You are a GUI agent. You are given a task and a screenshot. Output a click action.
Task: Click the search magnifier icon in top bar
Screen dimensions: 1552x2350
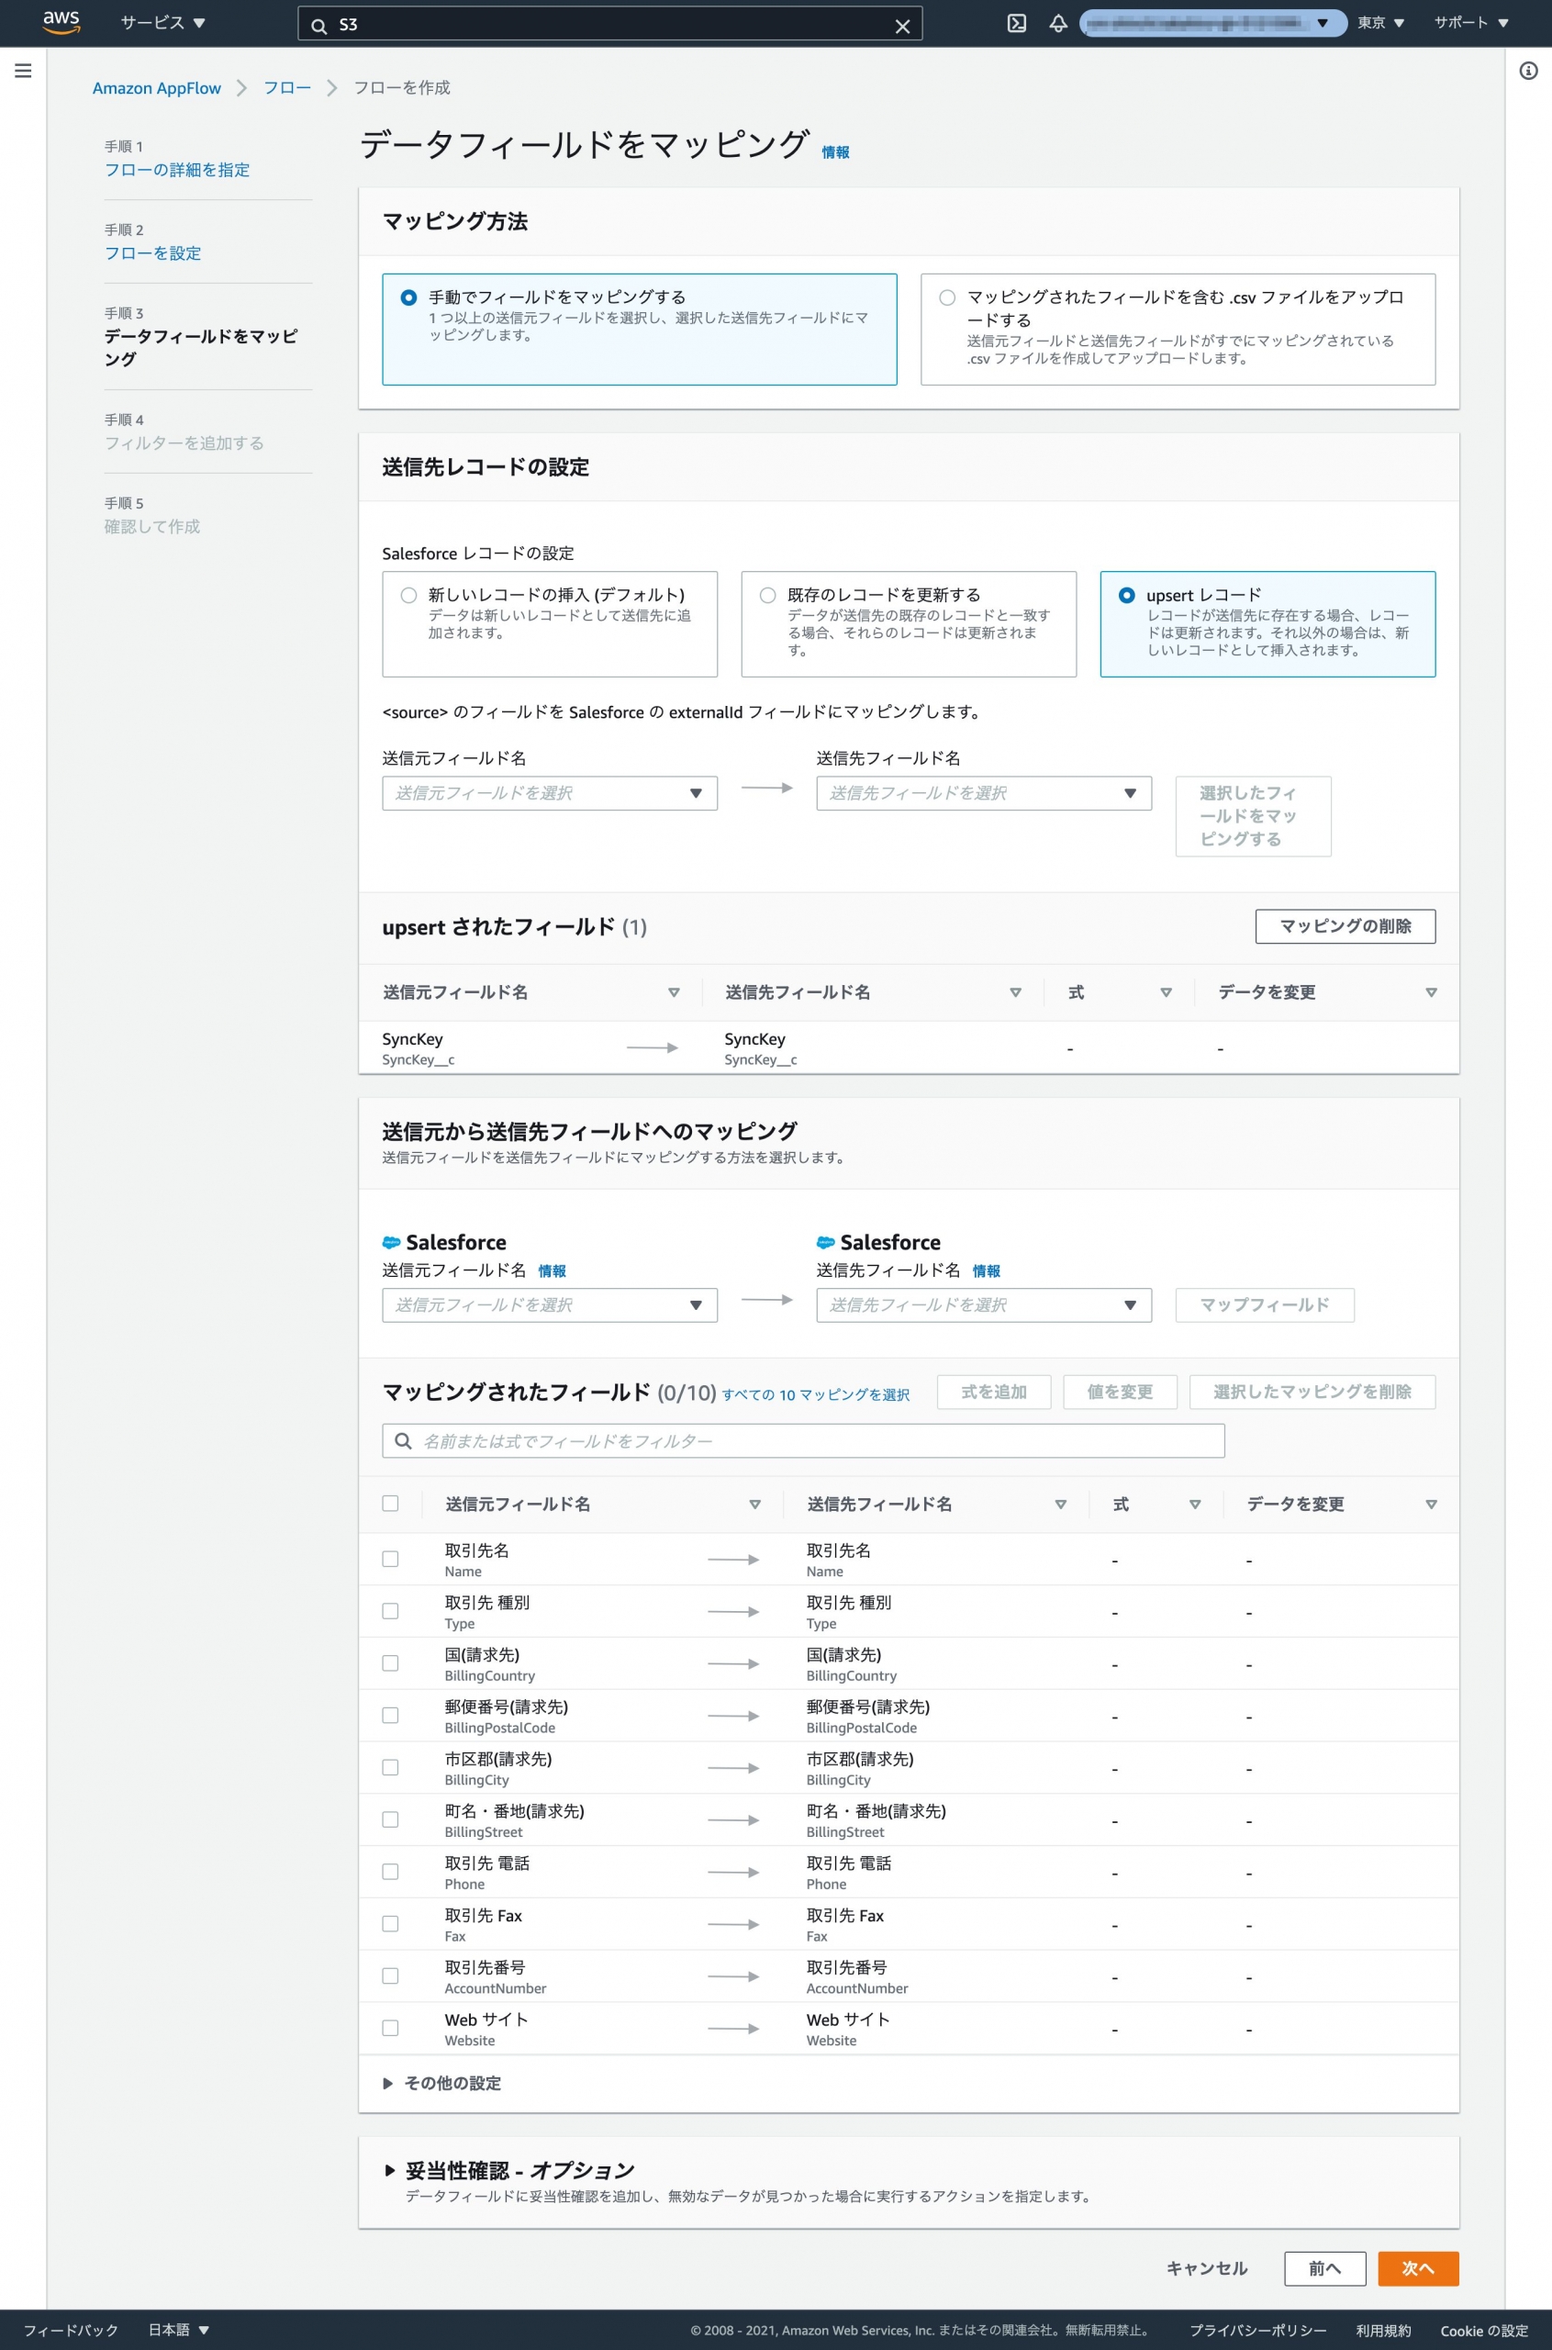(x=318, y=26)
